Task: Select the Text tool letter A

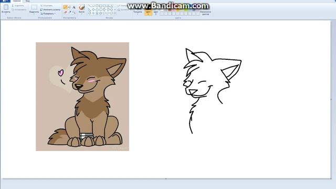Action: coord(73,7)
